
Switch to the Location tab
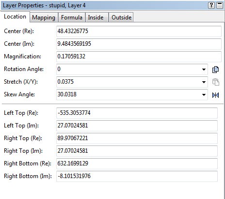click(x=15, y=17)
